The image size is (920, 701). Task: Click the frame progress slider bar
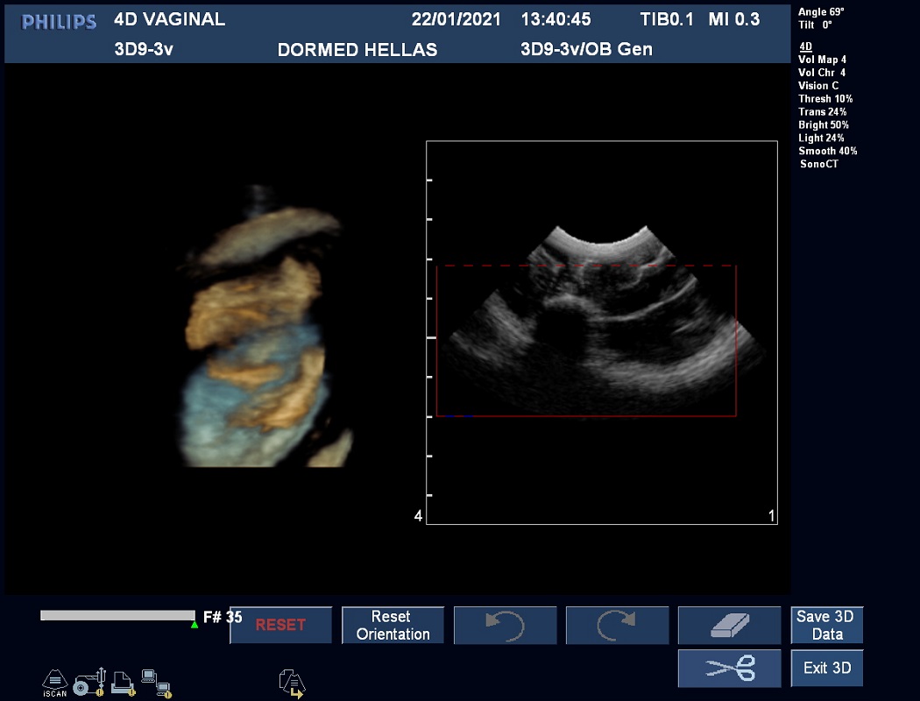click(x=117, y=616)
